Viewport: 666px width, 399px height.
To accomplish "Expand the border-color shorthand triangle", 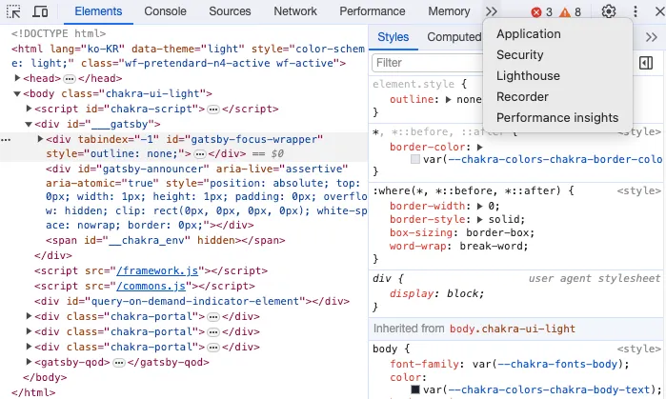I will tap(480, 148).
